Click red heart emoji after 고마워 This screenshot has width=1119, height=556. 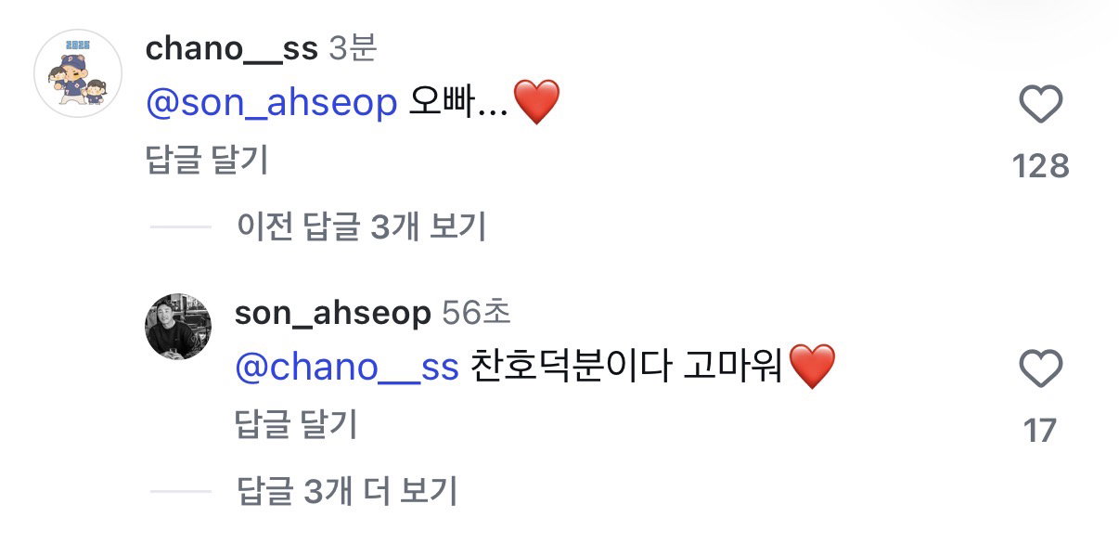[812, 368]
